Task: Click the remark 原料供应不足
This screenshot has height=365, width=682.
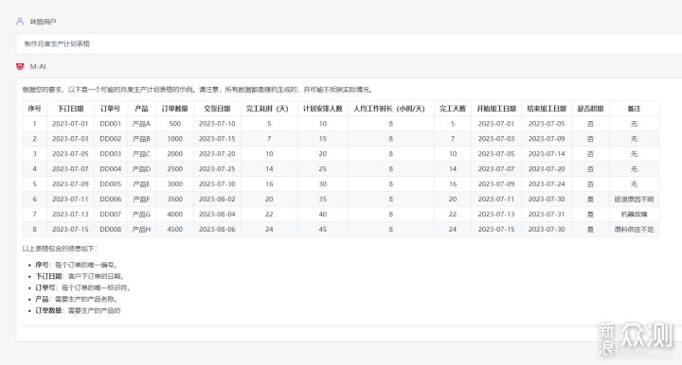Action: tap(634, 229)
